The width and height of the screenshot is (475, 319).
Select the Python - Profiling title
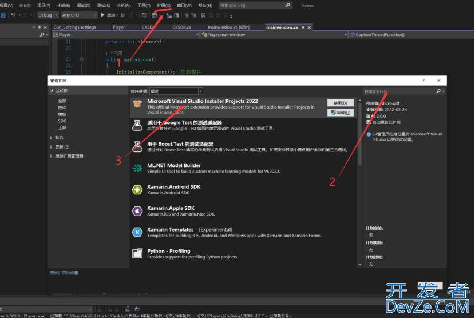point(169,251)
